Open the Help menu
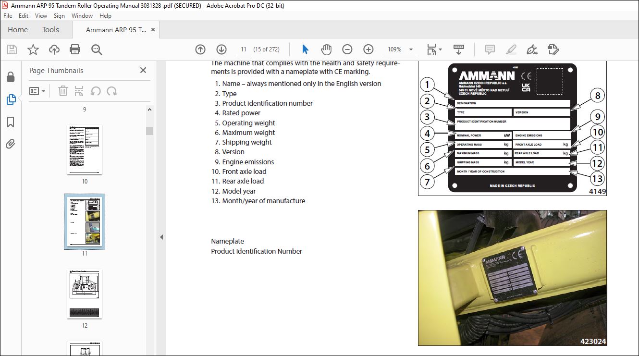 (x=105, y=16)
